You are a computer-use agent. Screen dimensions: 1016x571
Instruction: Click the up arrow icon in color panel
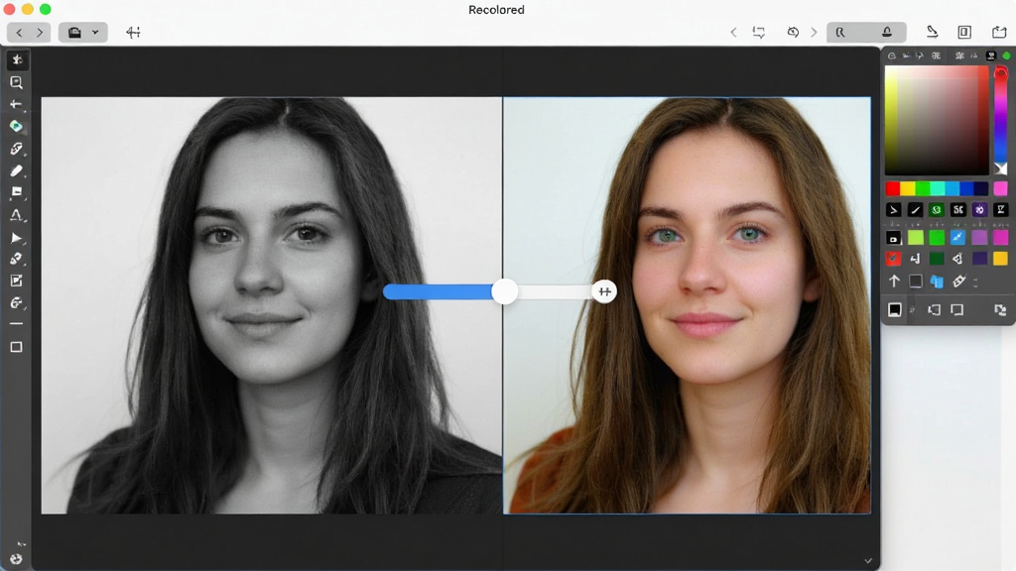[894, 281]
